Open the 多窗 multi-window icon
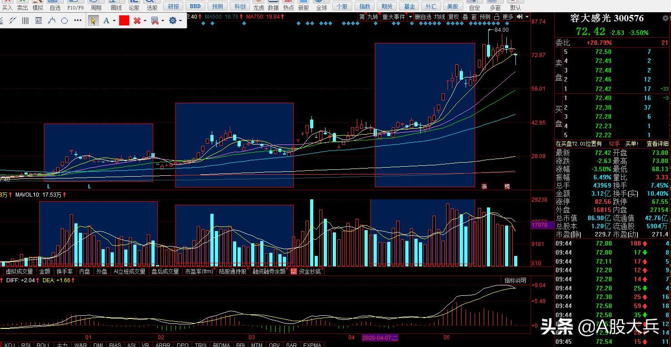The image size is (671, 347). coord(496,5)
